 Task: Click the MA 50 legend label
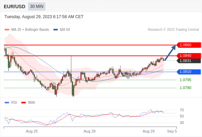65,30
